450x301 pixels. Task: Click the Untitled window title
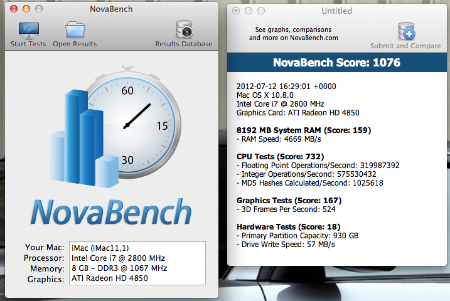click(x=336, y=11)
